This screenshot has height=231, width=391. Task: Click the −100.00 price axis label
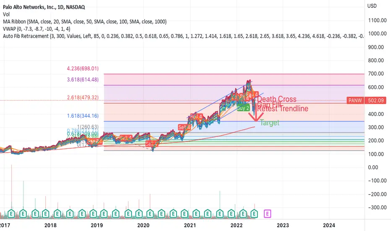pyautogui.click(x=377, y=181)
